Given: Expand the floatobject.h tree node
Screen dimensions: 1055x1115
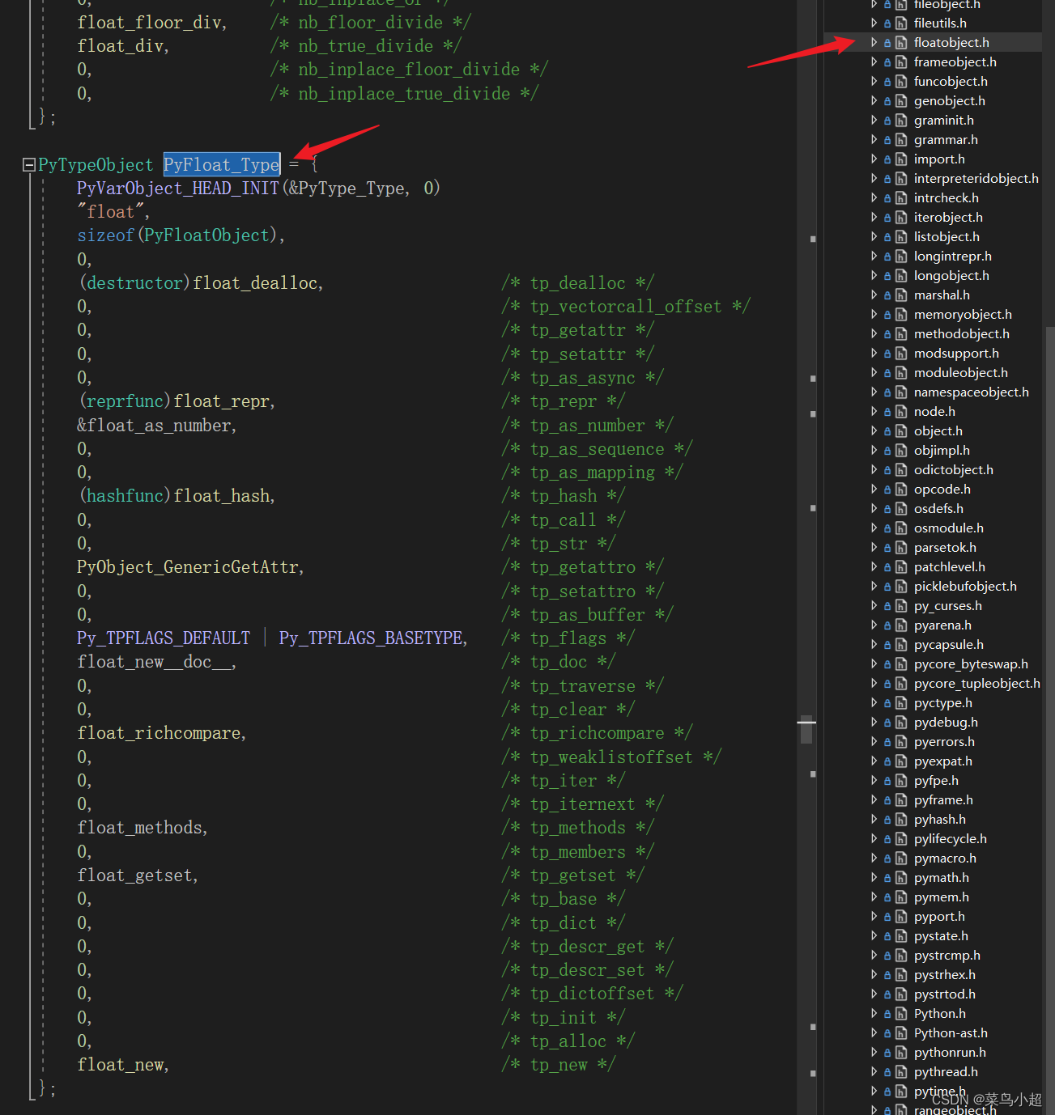Looking at the screenshot, I should [x=874, y=42].
